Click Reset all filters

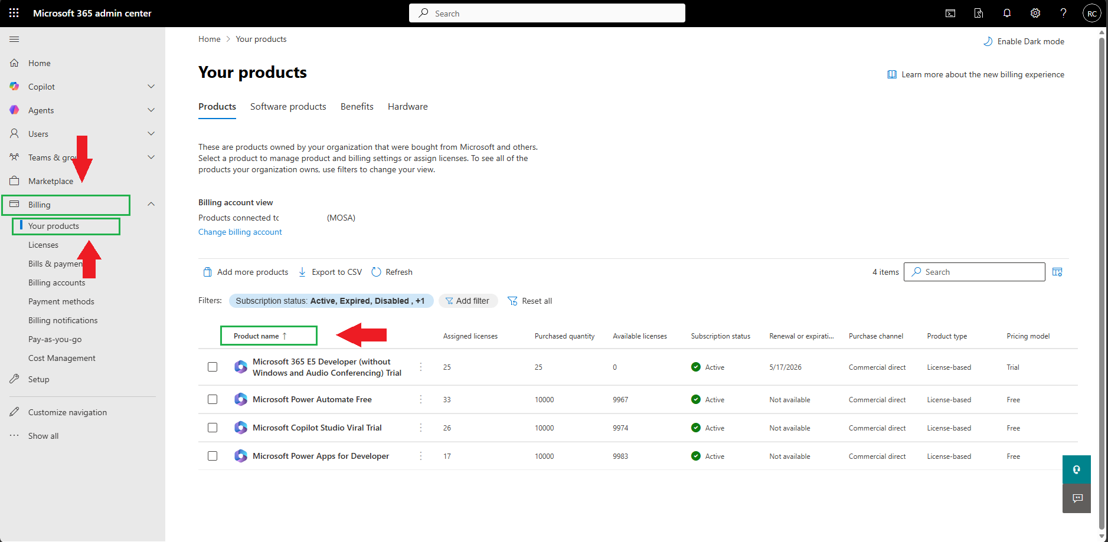coord(530,301)
